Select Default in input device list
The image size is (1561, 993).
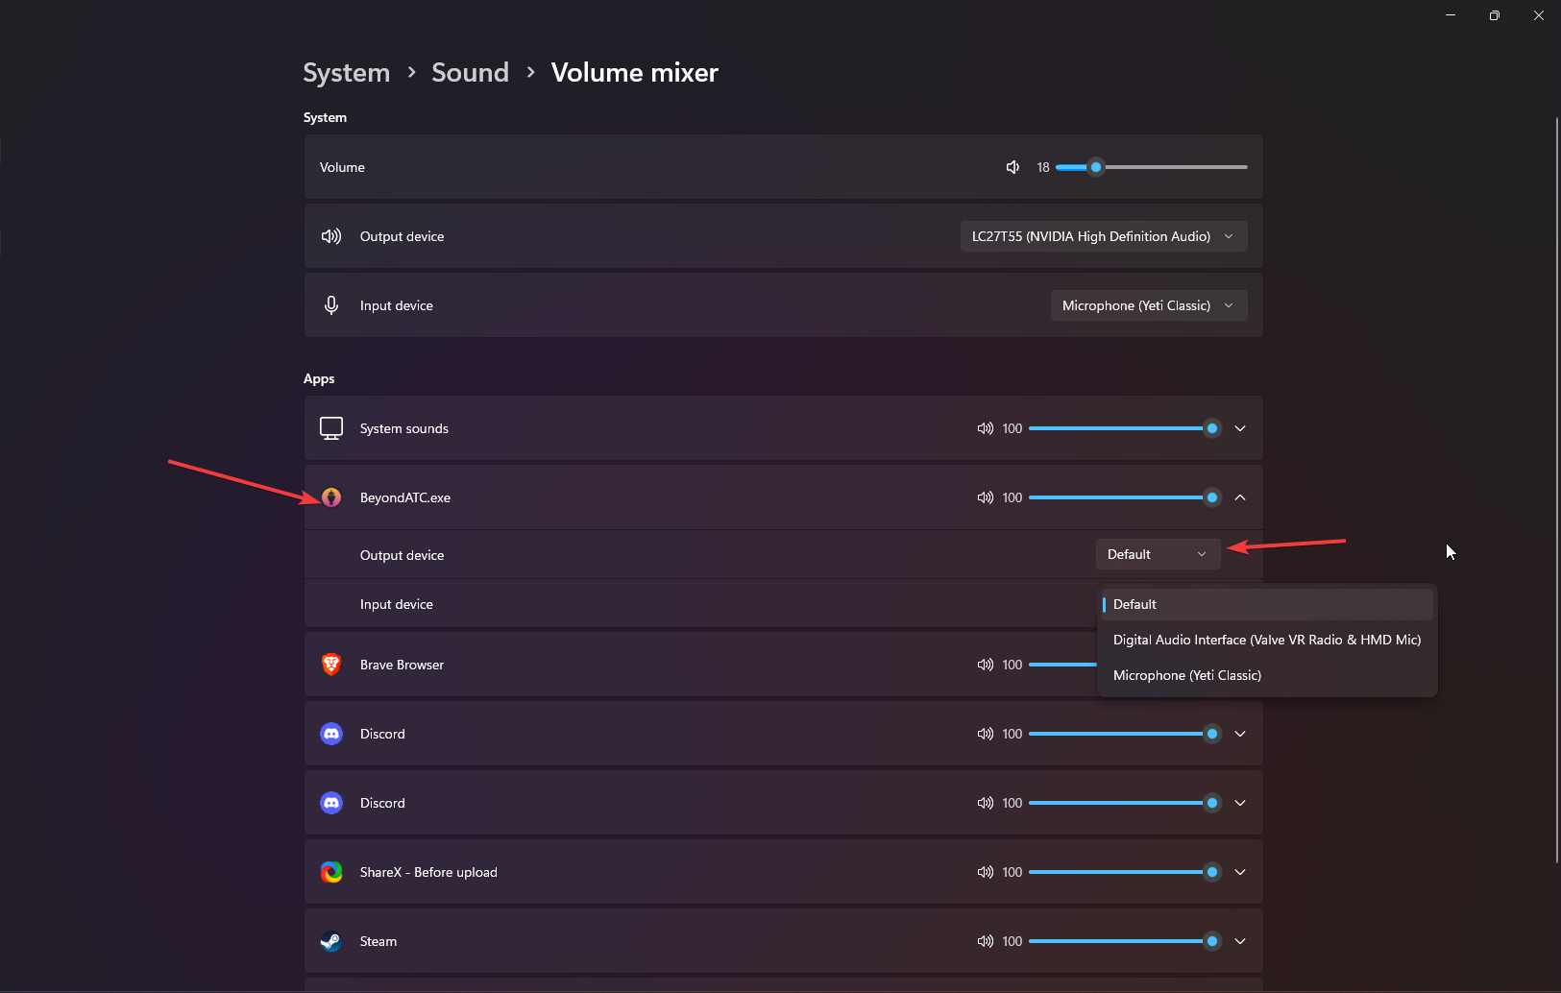(x=1267, y=604)
